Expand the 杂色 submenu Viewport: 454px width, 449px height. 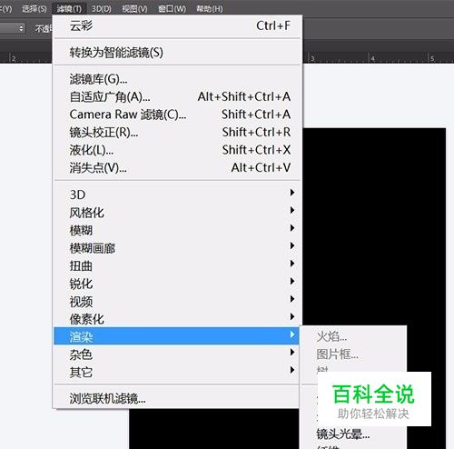click(177, 354)
